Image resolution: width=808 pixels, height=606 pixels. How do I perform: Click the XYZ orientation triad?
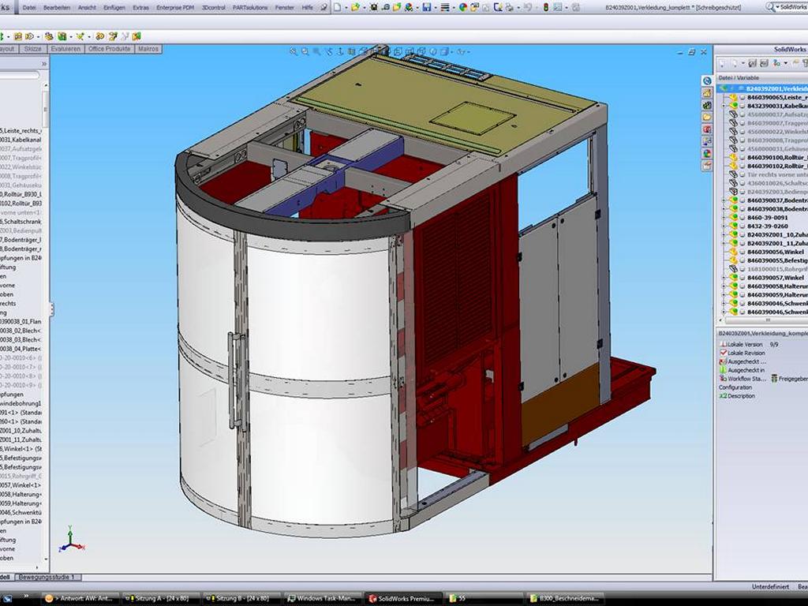tap(71, 540)
